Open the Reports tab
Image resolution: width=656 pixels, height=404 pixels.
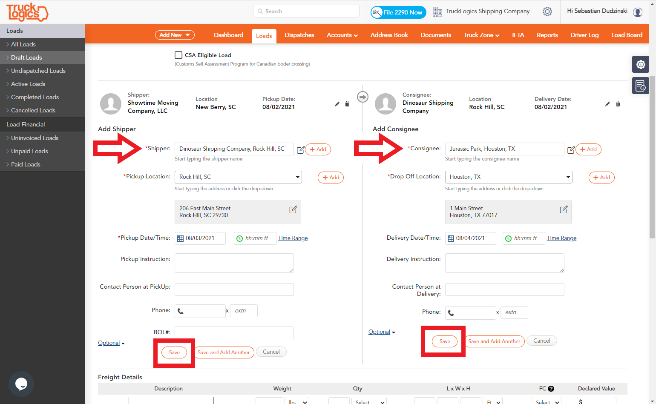(x=547, y=35)
